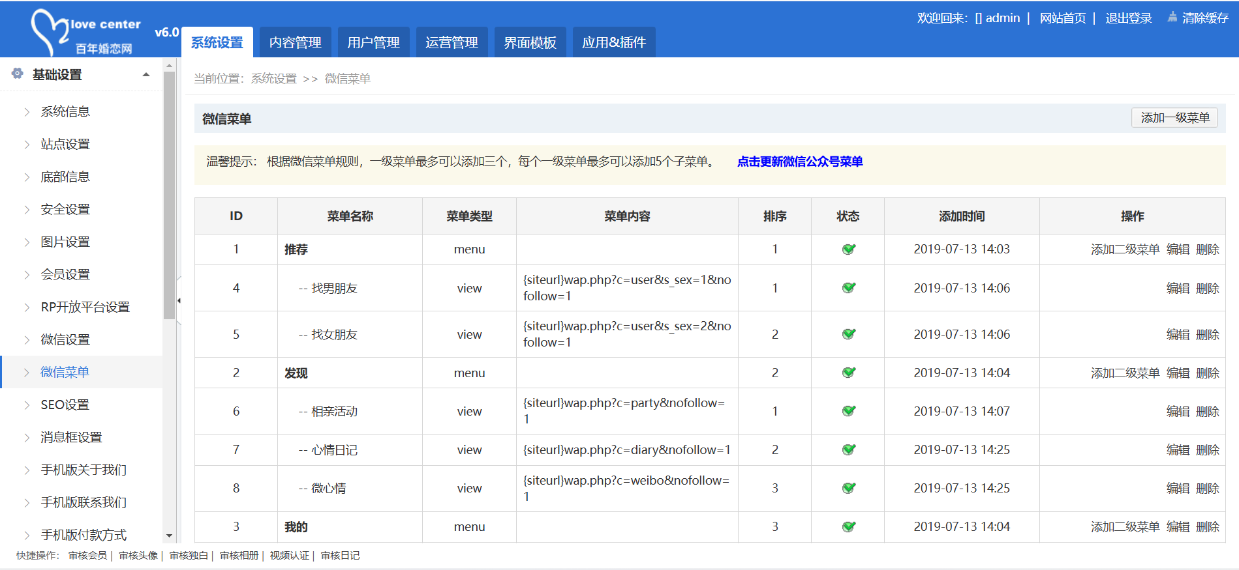The image size is (1239, 570).
Task: Click status checkmark icon for 发现 row
Action: click(x=848, y=373)
